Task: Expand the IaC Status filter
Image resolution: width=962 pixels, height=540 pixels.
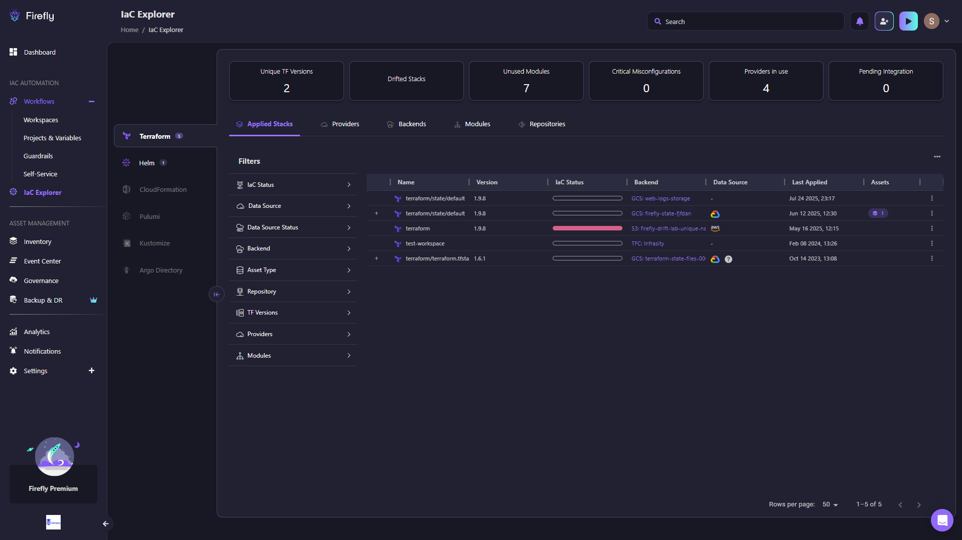Action: (293, 185)
